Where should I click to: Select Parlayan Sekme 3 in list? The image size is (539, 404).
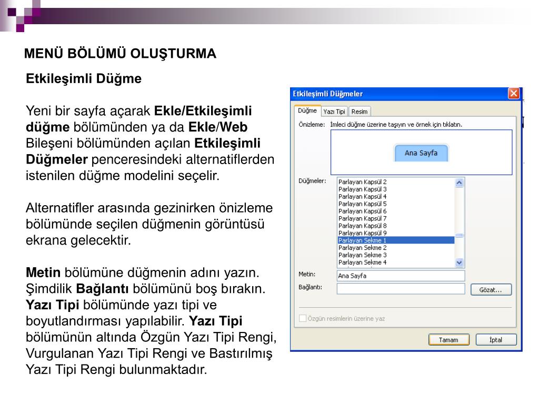pyautogui.click(x=396, y=255)
